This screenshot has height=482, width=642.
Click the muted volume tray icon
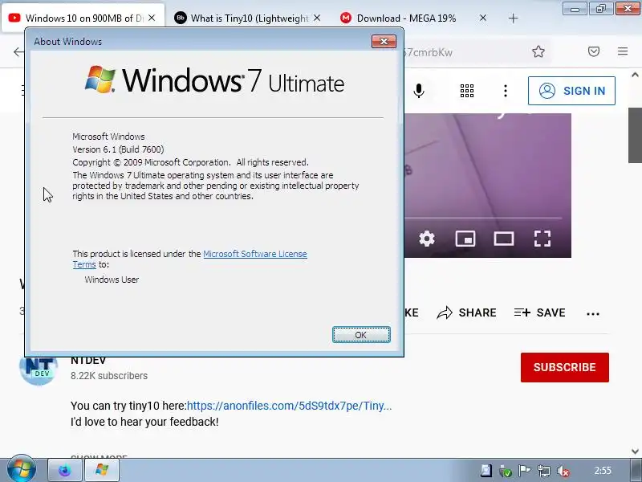(563, 471)
